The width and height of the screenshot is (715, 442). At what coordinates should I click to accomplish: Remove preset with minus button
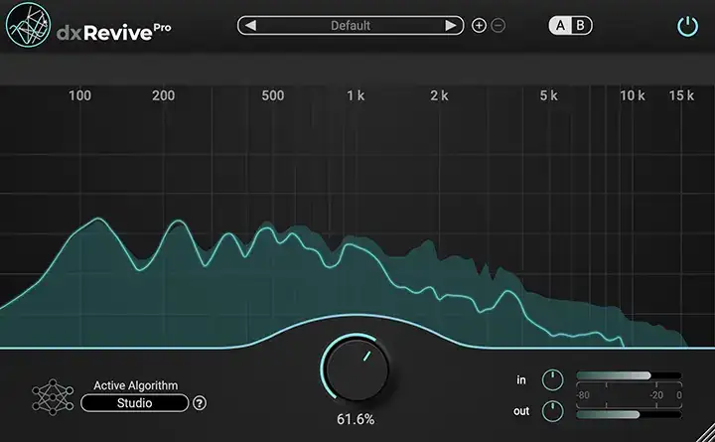coord(499,26)
